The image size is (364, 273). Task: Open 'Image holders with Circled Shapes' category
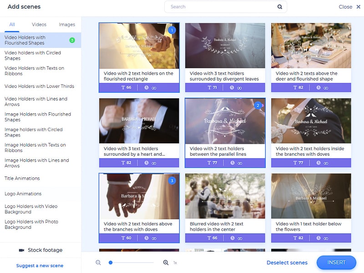(40, 132)
